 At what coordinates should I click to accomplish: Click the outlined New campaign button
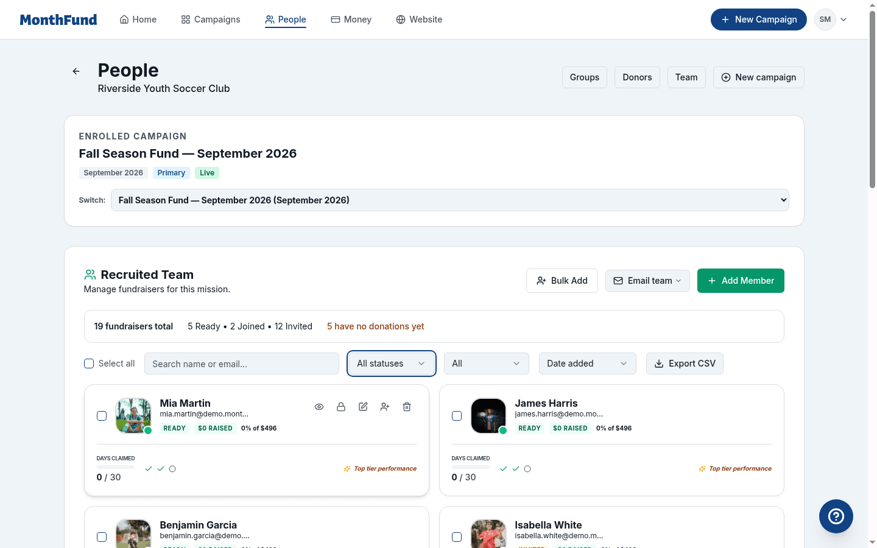click(759, 77)
